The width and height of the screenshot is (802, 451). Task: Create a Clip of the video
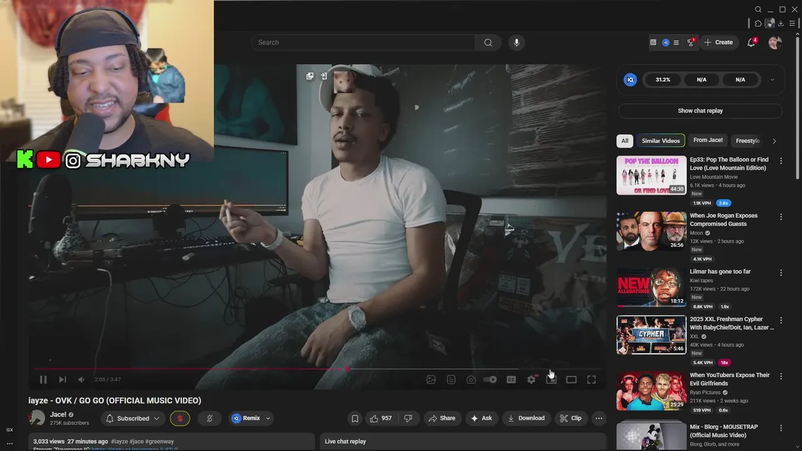tap(571, 418)
